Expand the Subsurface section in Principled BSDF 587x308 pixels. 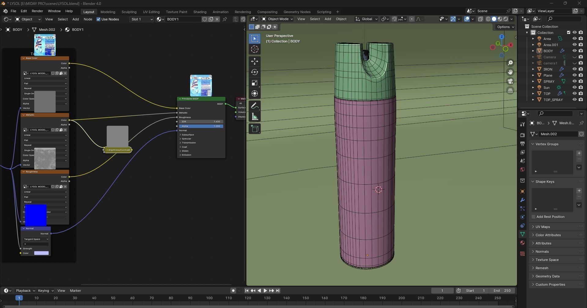coord(187,135)
